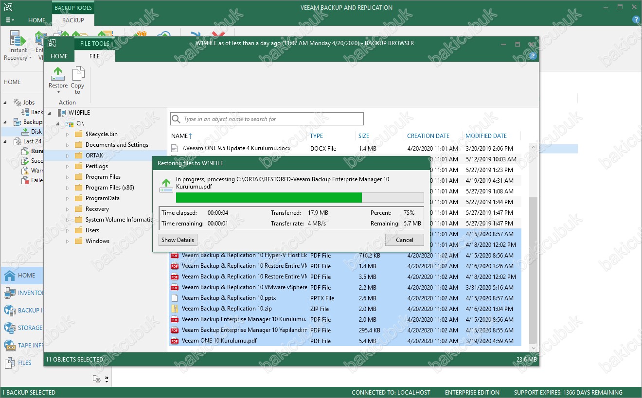
Task: Select the Windows folder in tree
Action: click(x=97, y=241)
